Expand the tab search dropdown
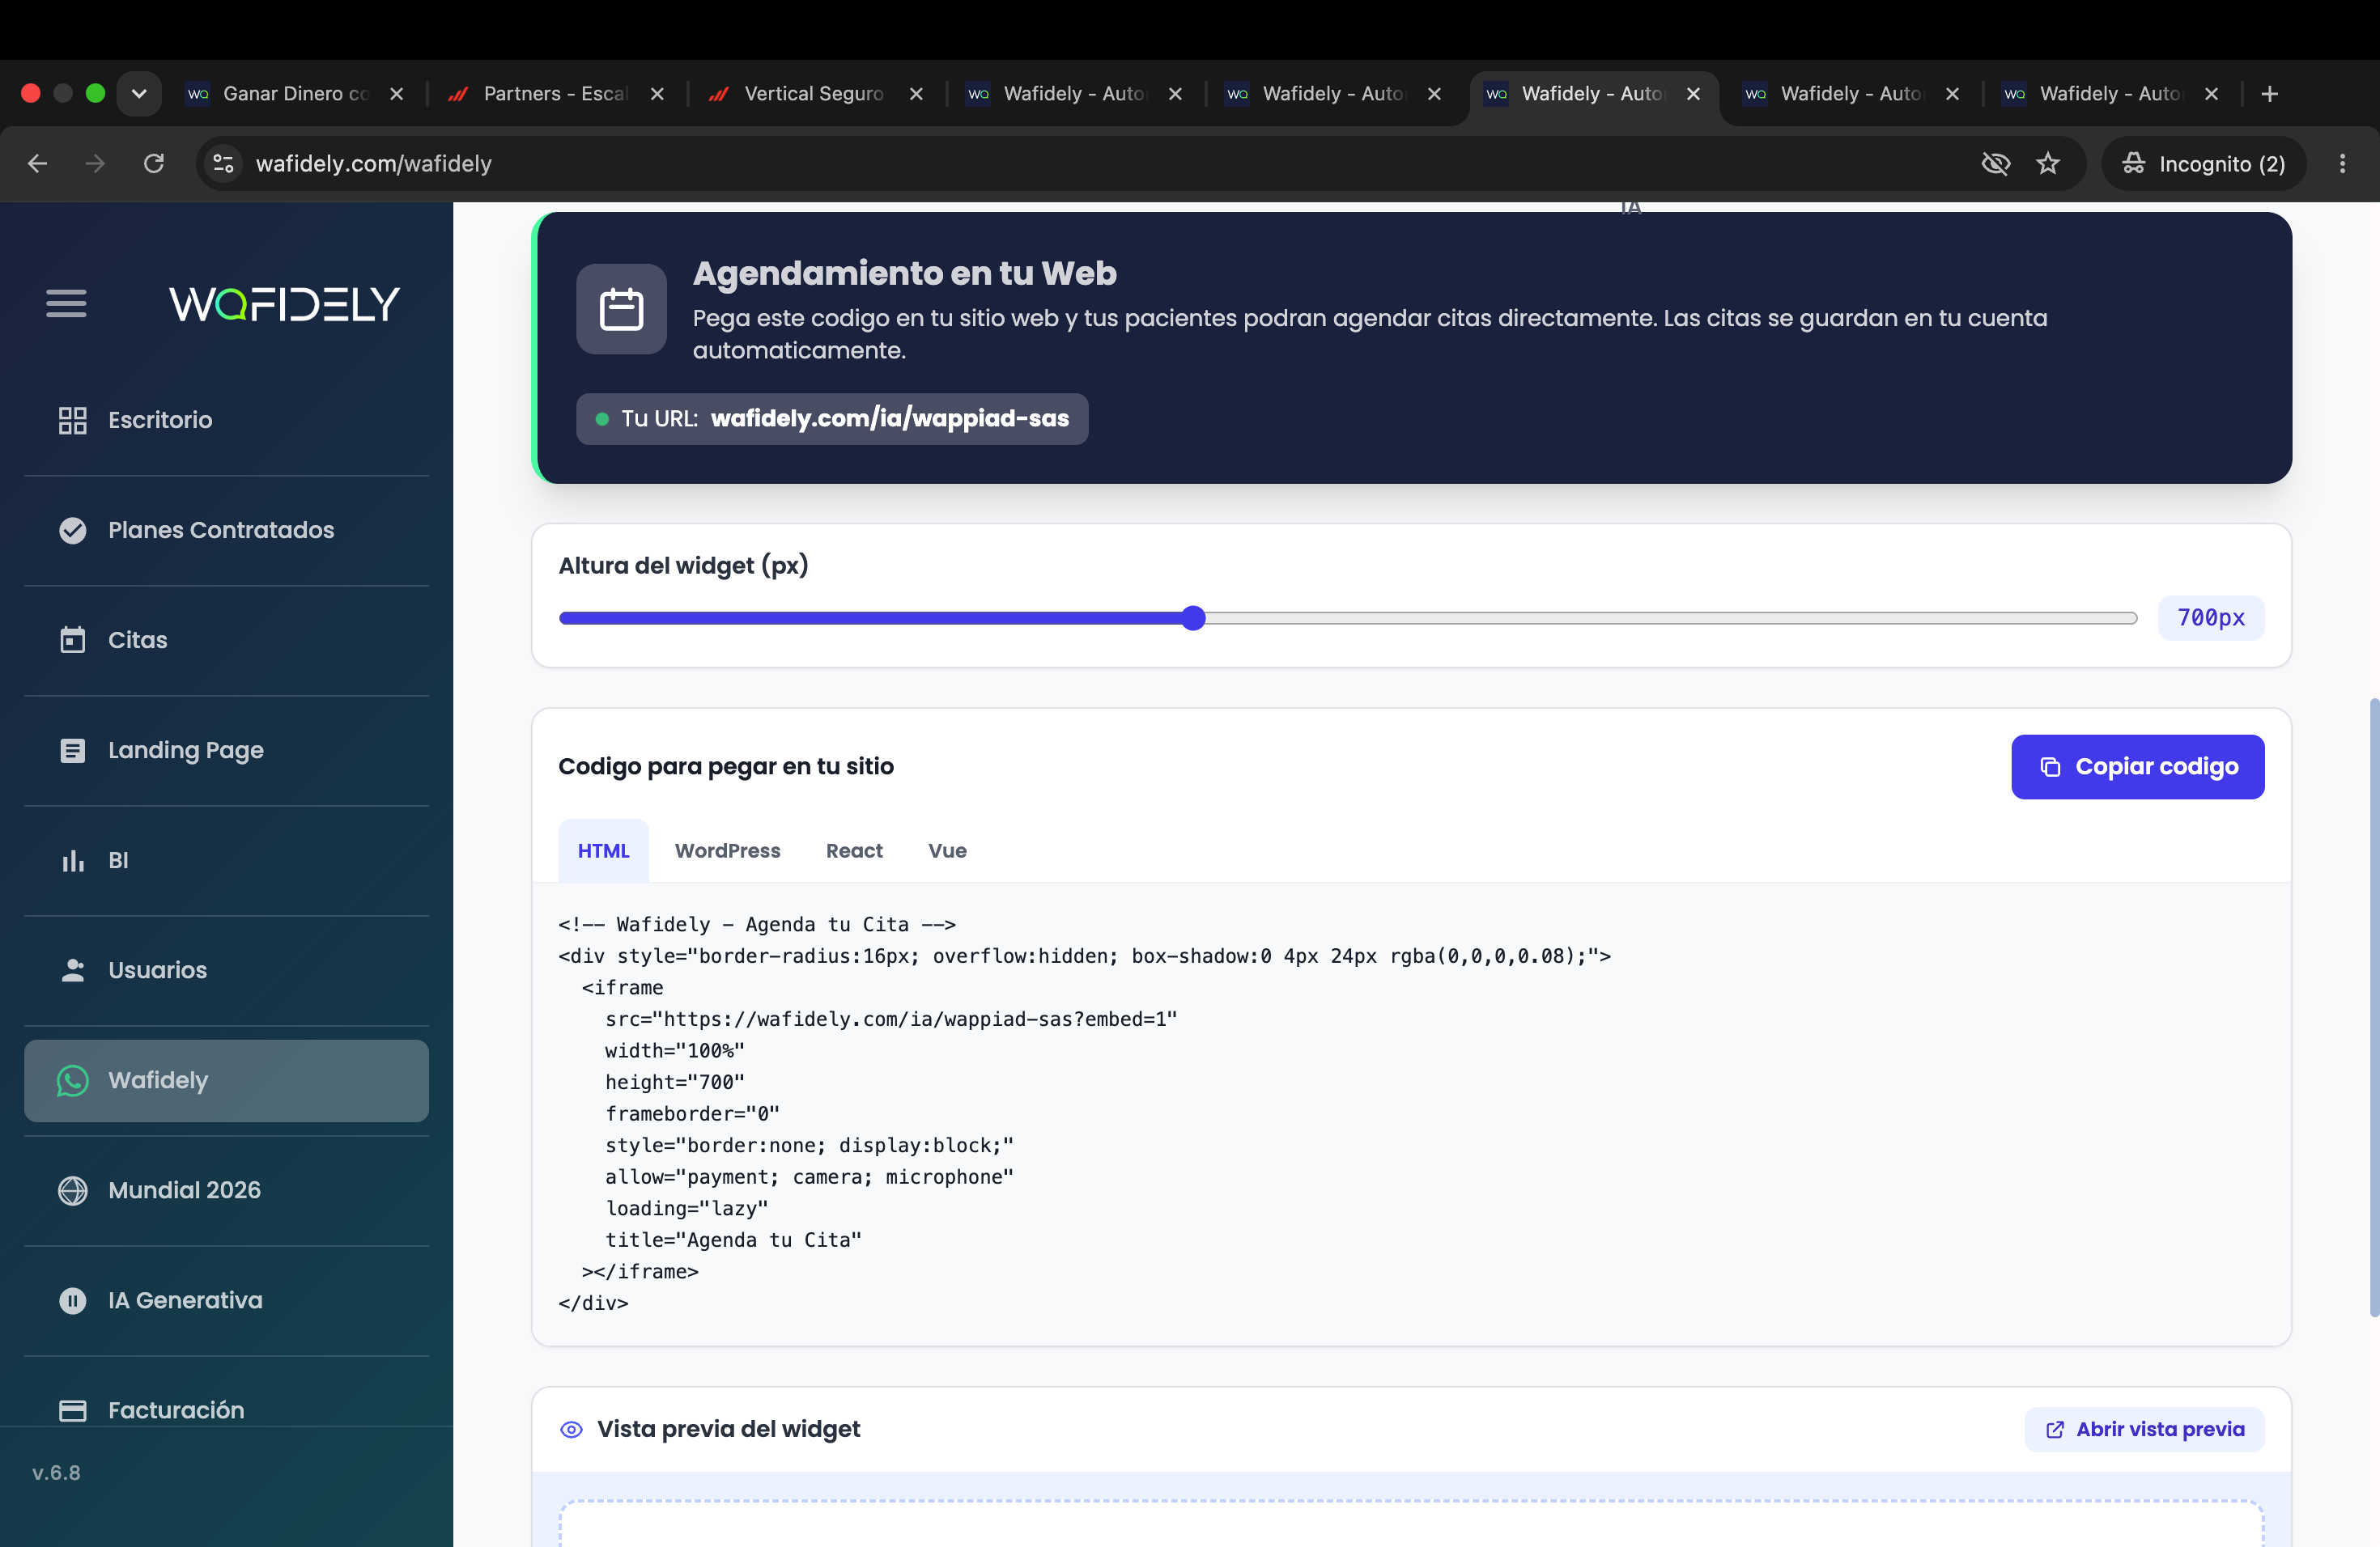This screenshot has width=2380, height=1547. coord(139,93)
